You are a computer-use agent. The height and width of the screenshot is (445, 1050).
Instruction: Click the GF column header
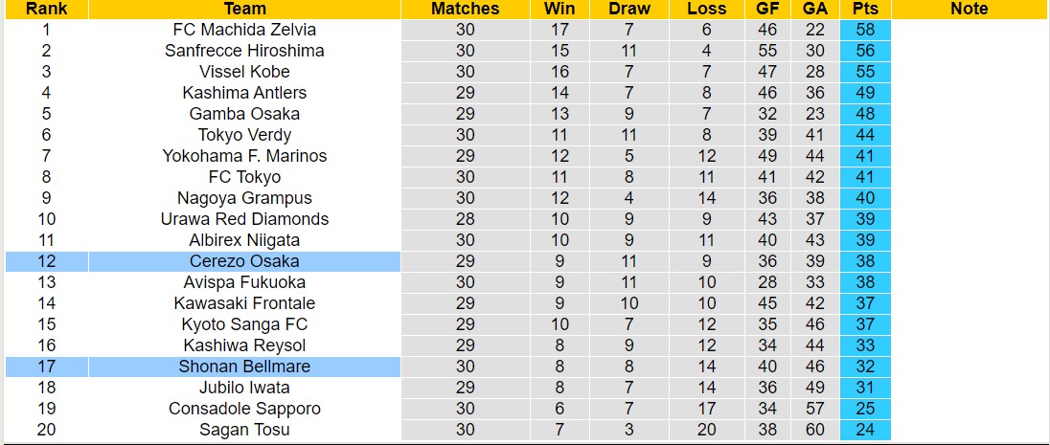point(767,9)
